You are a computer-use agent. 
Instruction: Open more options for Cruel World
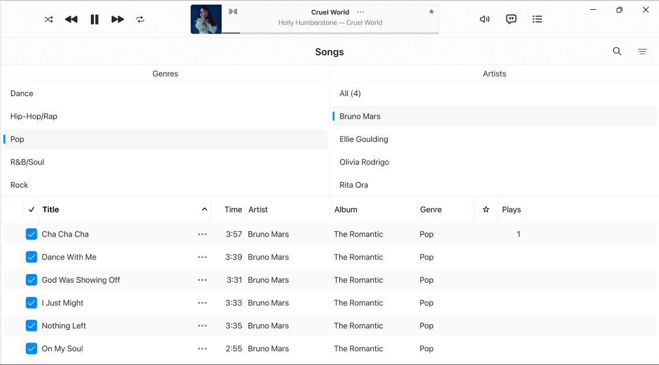[361, 12]
